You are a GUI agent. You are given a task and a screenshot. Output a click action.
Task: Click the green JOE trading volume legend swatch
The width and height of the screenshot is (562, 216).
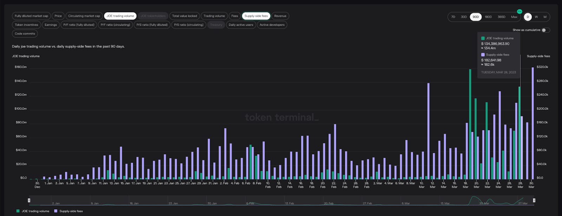[18, 211]
